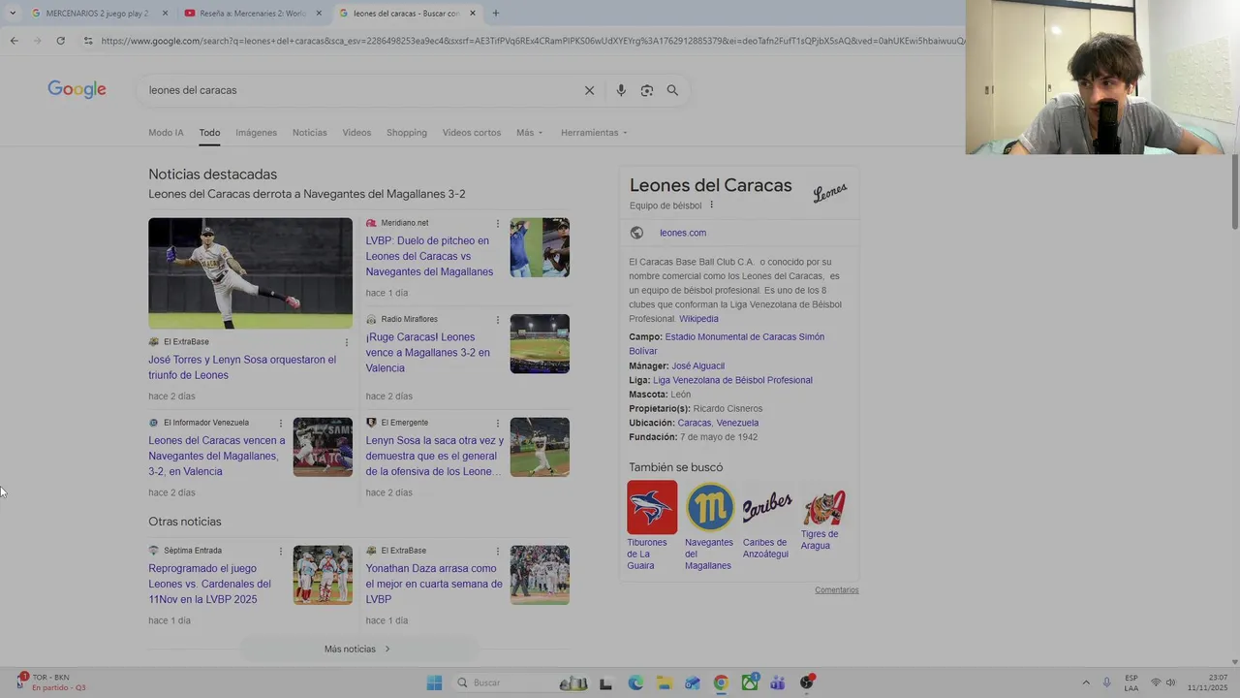This screenshot has height=698, width=1240.
Task: Open Windows Start menu
Action: [x=434, y=682]
